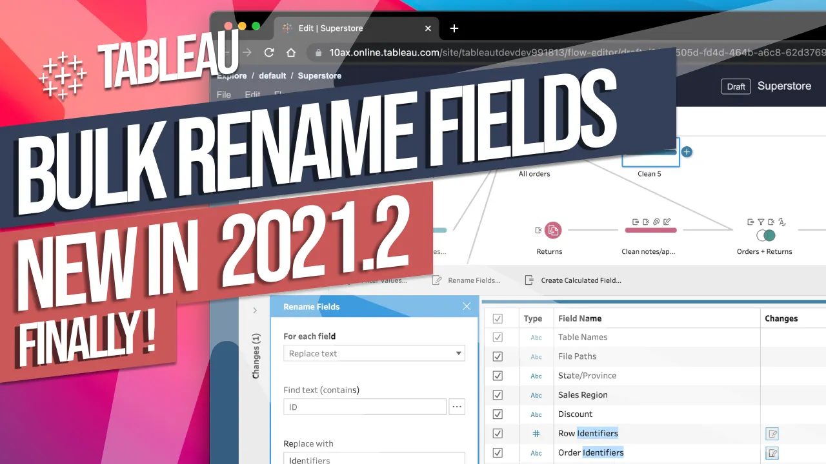826x464 pixels.
Task: Click the Abc type icon for State/Province
Action: pyautogui.click(x=536, y=376)
